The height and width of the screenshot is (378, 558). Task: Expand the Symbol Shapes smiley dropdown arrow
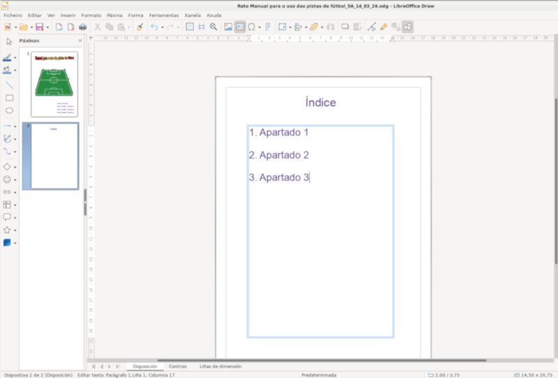[x=15, y=180]
